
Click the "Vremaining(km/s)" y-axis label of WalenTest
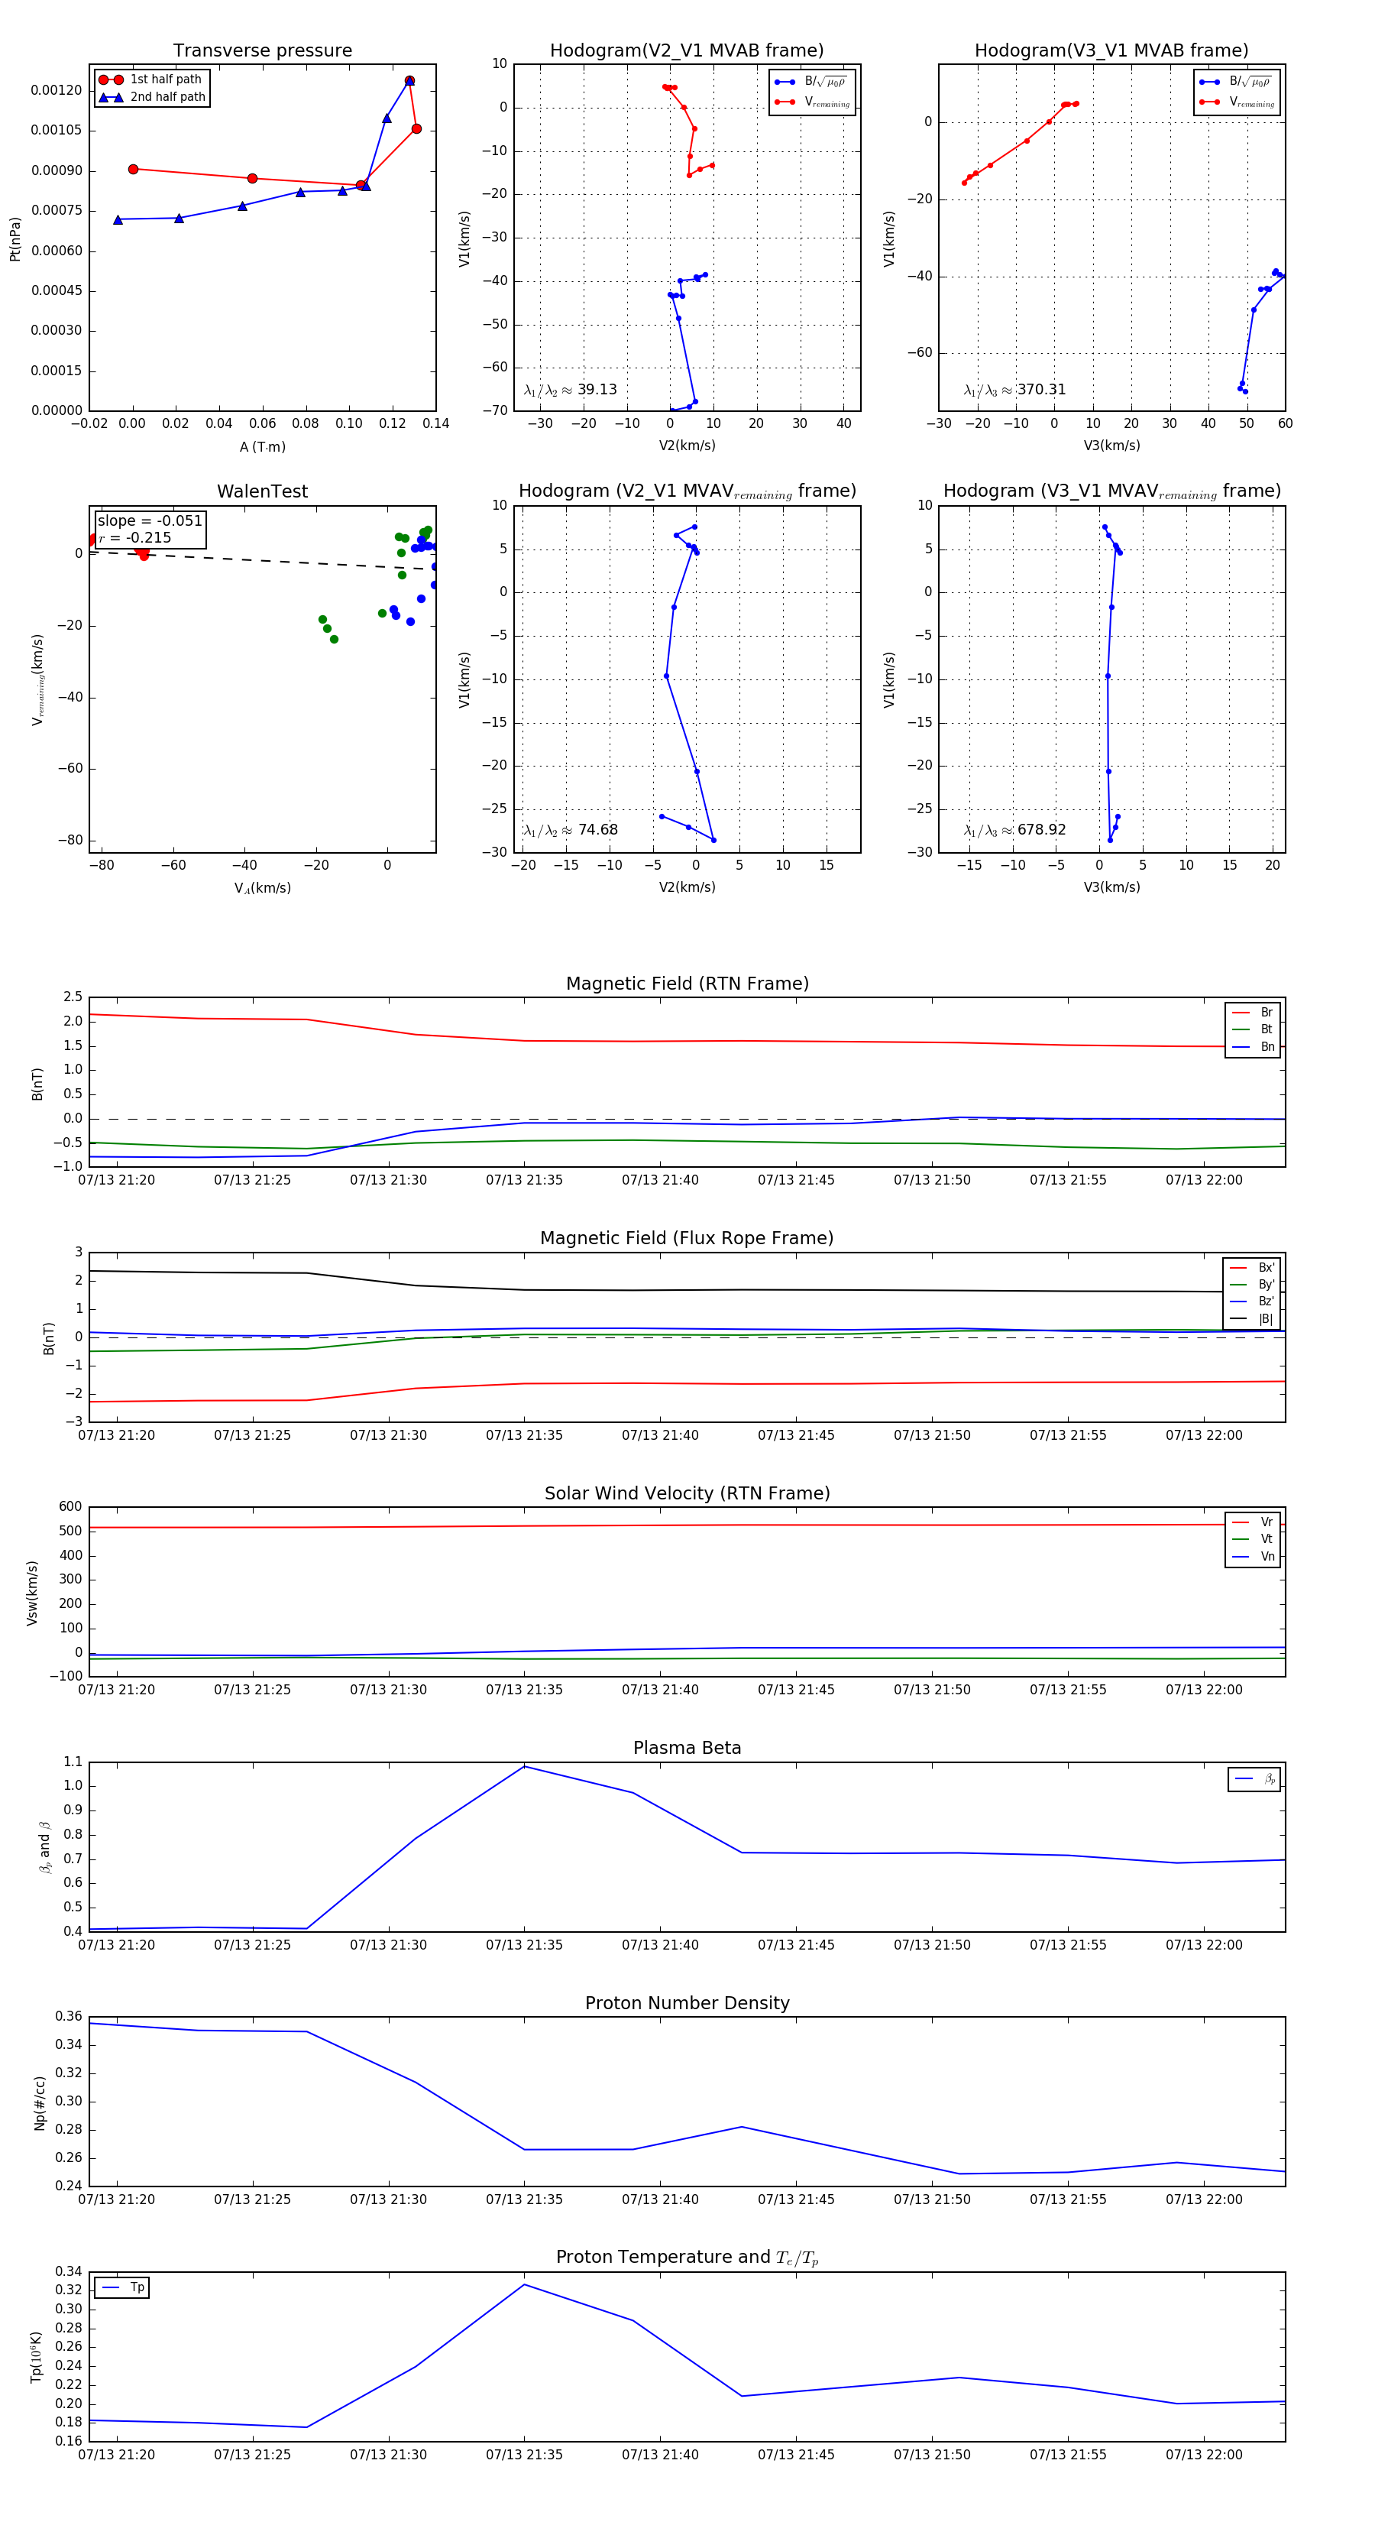[x=38, y=679]
